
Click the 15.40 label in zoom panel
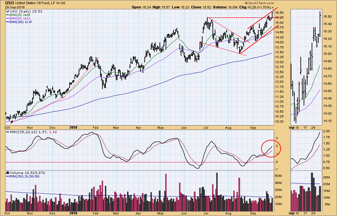click(x=328, y=24)
